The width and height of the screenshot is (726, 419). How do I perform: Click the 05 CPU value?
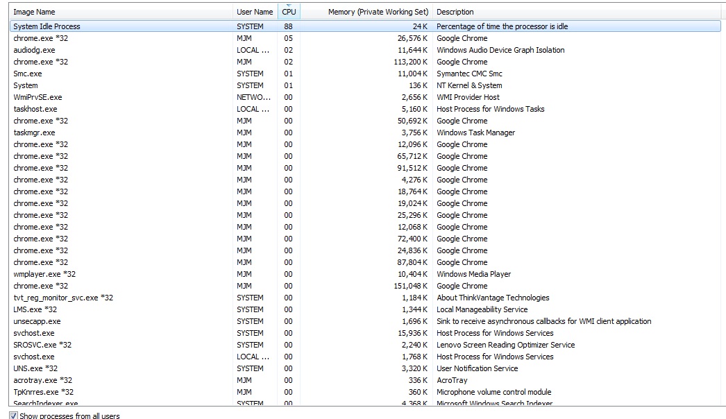click(288, 38)
